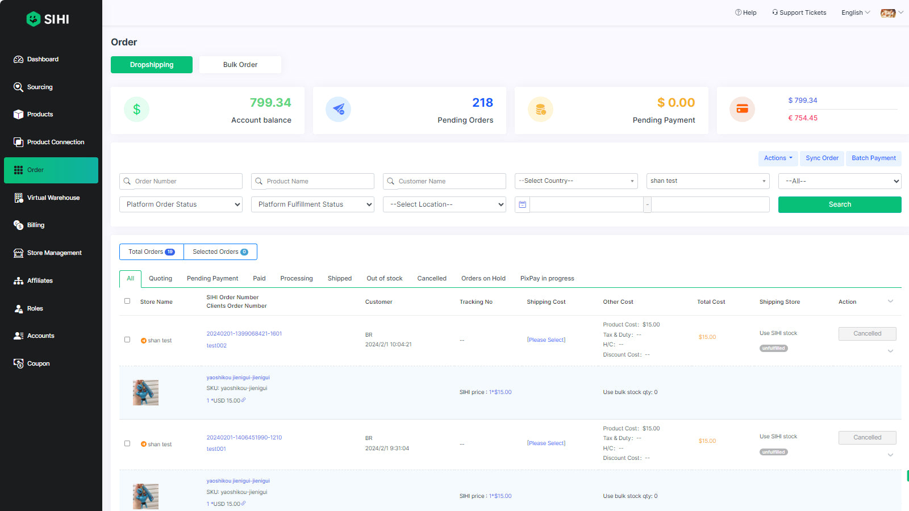
Task: Open the Actions dropdown button
Action: (x=778, y=158)
